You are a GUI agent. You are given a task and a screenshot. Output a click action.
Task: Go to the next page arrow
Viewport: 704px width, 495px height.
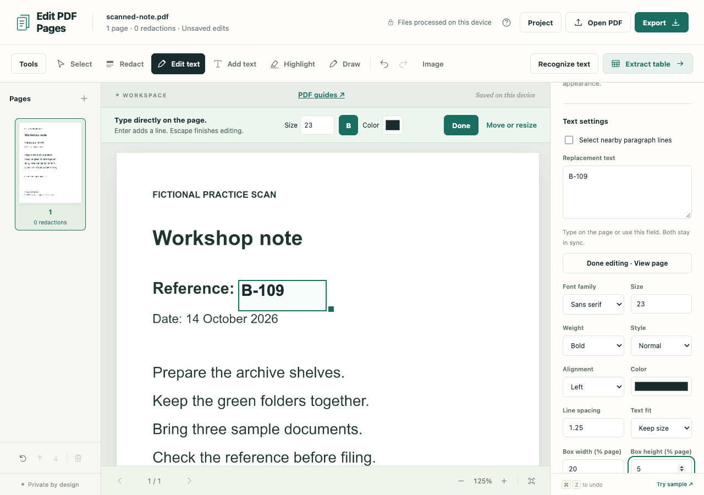coord(189,481)
